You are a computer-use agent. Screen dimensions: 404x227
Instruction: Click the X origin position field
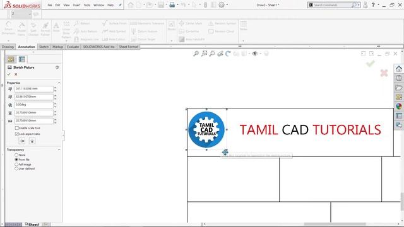coord(33,89)
